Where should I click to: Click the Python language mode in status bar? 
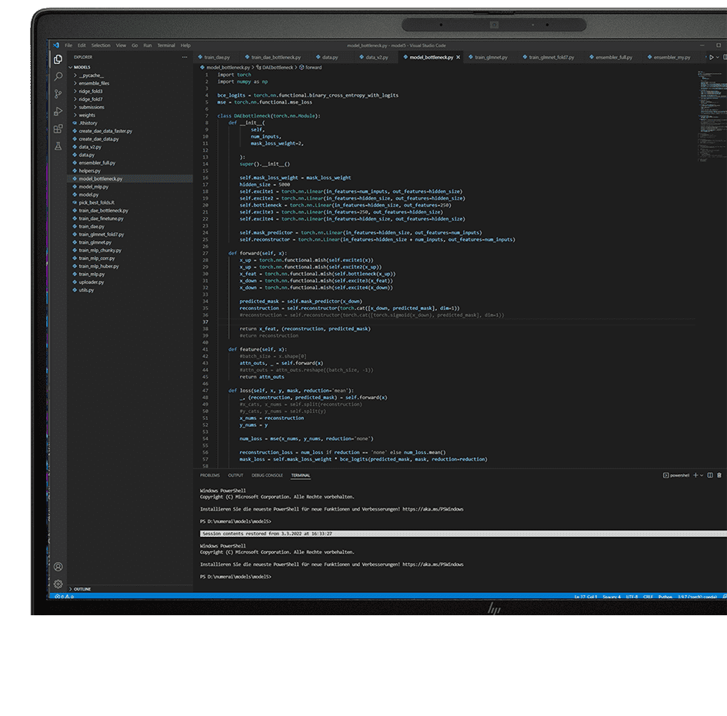[666, 597]
